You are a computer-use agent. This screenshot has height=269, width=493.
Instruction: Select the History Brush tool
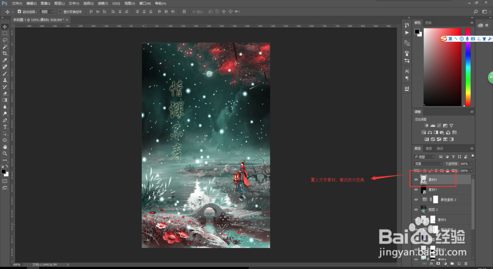(x=5, y=87)
